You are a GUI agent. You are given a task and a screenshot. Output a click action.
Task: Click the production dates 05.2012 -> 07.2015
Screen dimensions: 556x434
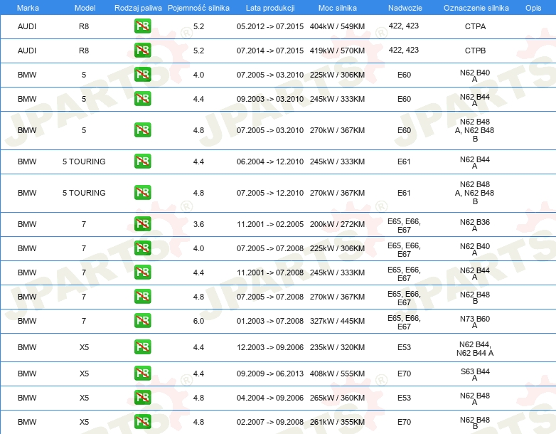[x=270, y=26]
